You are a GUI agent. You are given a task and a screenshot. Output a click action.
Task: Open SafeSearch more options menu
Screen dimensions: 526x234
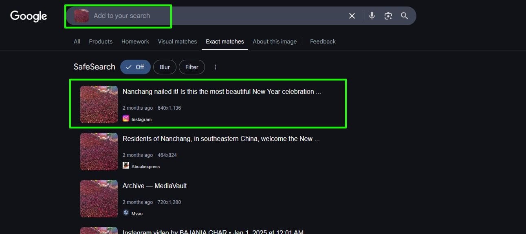[216, 67]
